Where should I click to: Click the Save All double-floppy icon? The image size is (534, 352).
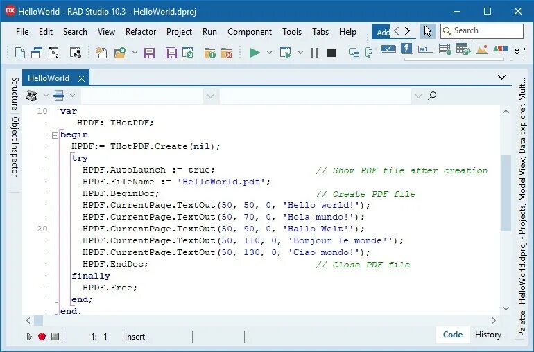[x=171, y=53]
